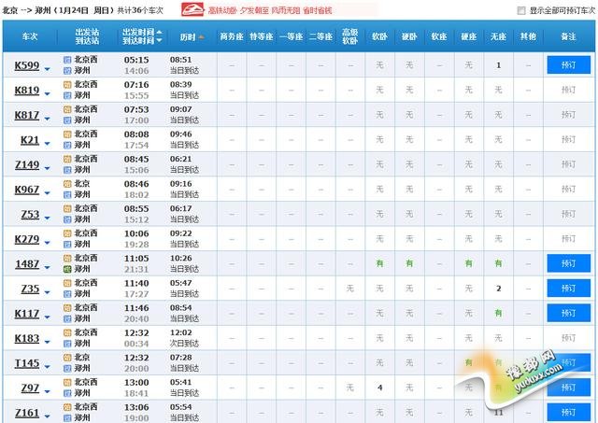
Task: Click the green terminal icon for train 1487
Action: pyautogui.click(x=67, y=269)
